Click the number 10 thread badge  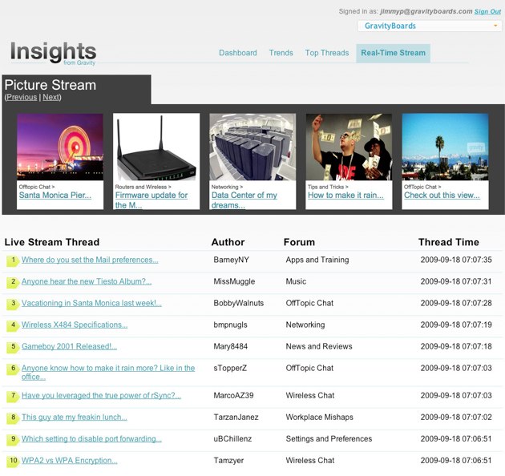click(x=13, y=461)
